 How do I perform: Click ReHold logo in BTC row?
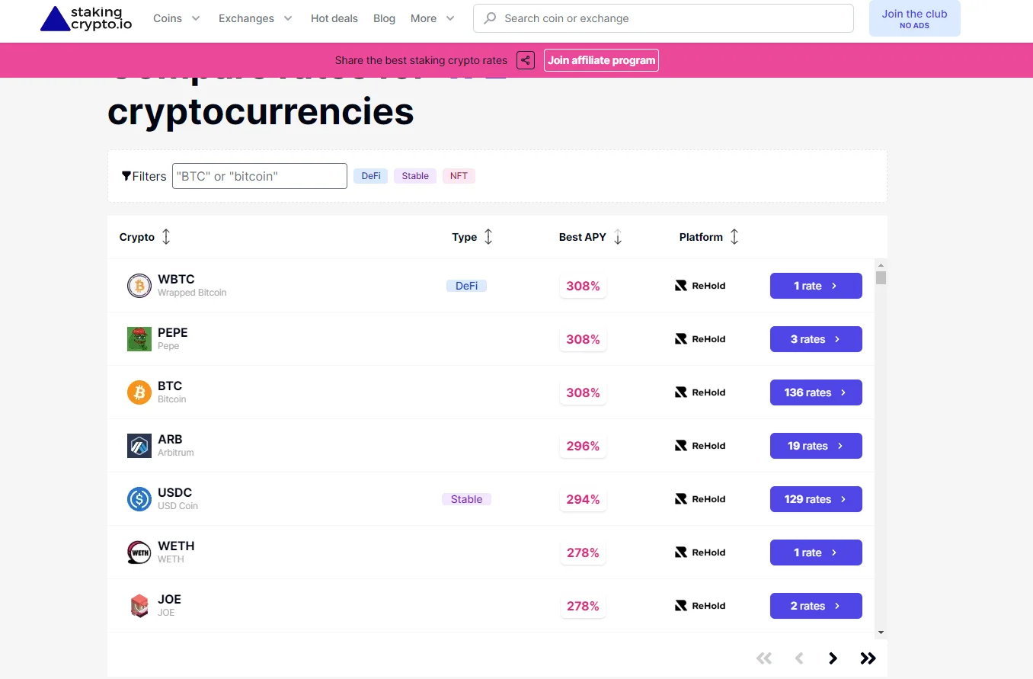tap(700, 392)
